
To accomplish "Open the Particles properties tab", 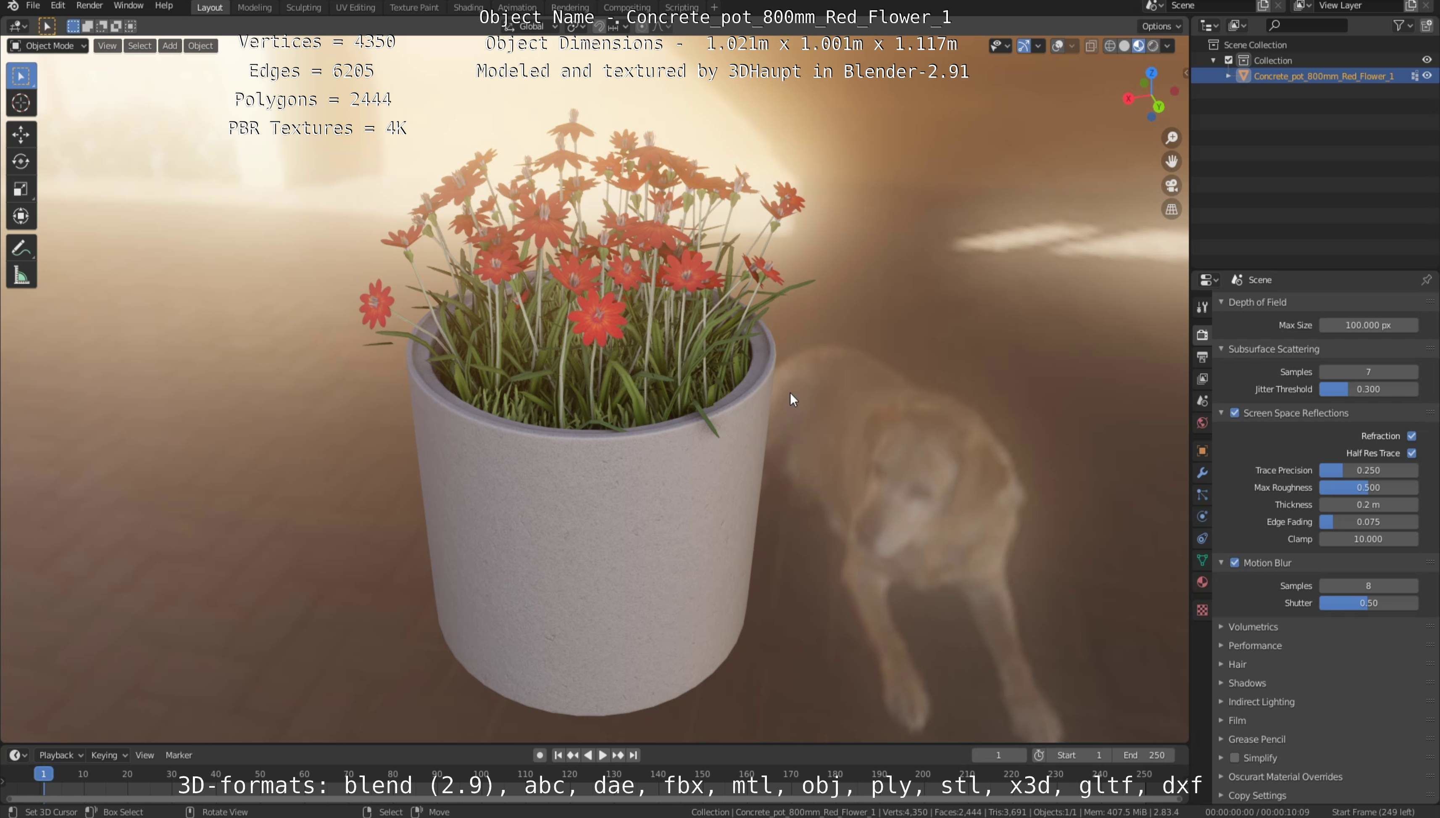I will [x=1202, y=494].
